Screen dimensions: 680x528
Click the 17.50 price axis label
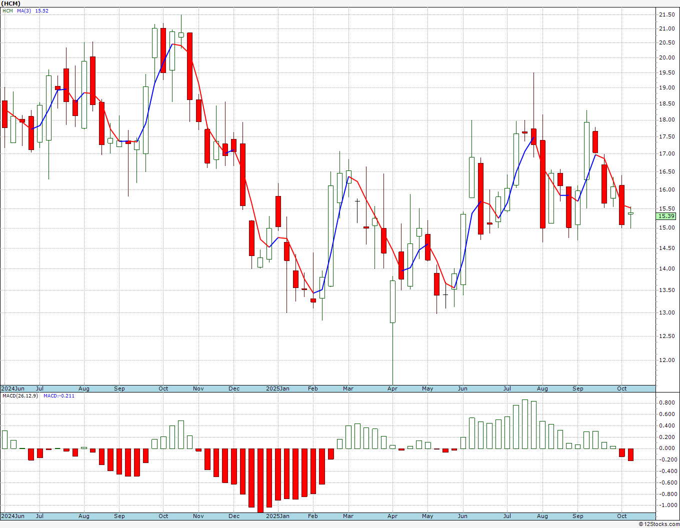[x=666, y=137]
